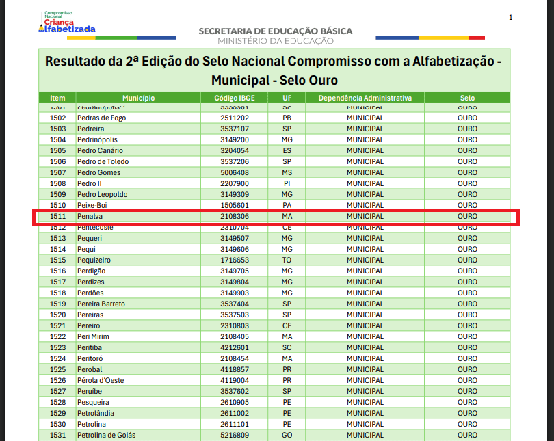Select the Penalva municipality cell
This screenshot has height=441, width=554.
90,217
